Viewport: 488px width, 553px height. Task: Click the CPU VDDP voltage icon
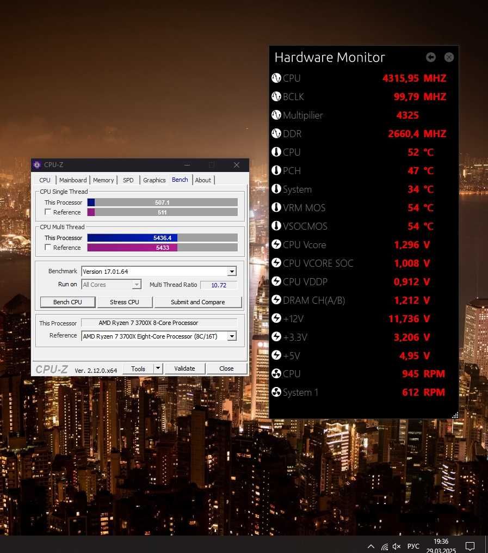coord(276,281)
